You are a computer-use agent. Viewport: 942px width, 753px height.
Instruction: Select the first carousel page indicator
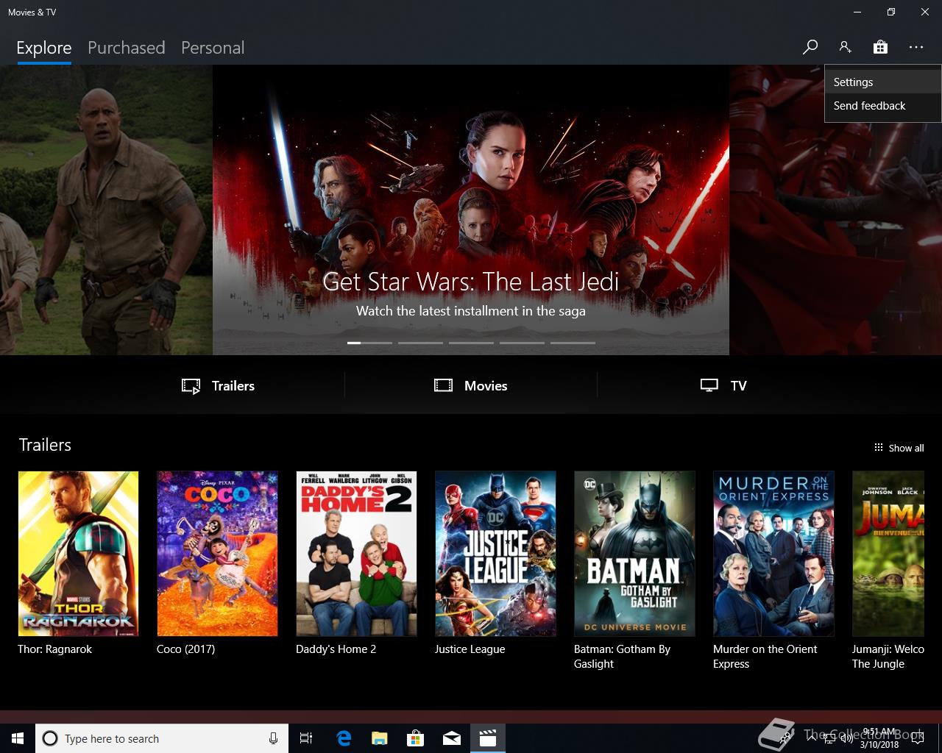(x=369, y=343)
